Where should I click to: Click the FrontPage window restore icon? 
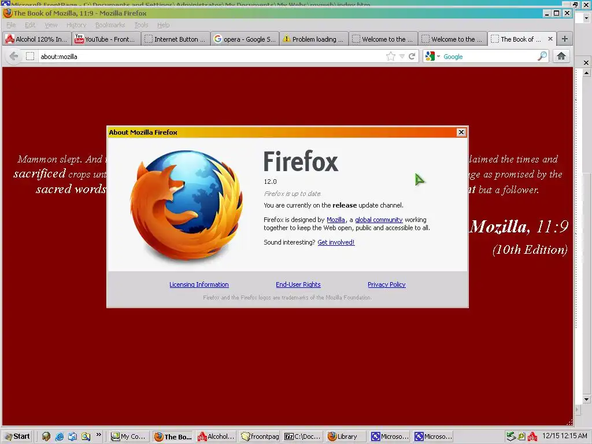(x=575, y=4)
